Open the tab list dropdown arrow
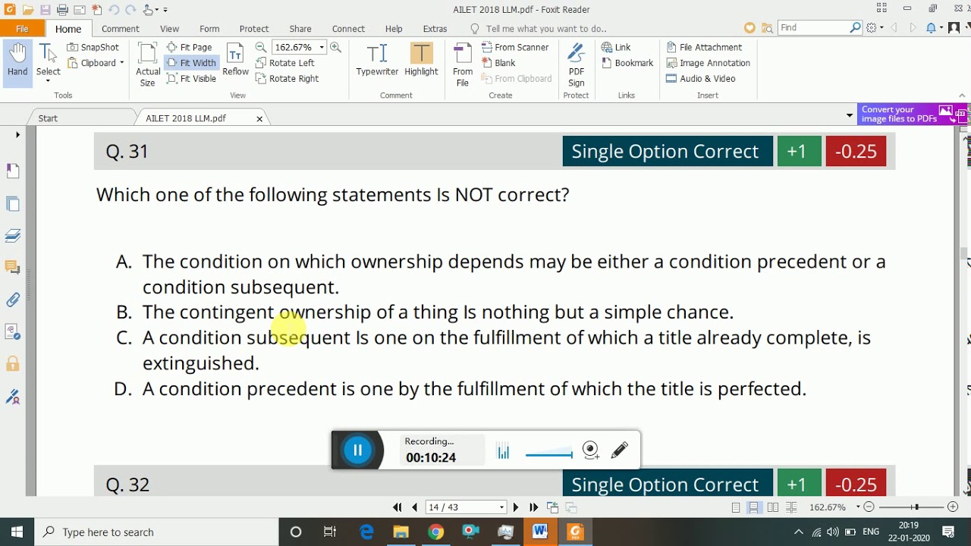 point(850,116)
